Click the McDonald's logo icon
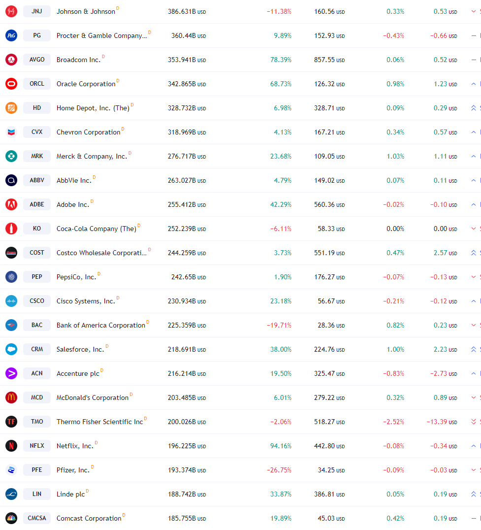The width and height of the screenshot is (481, 530). pos(11,397)
